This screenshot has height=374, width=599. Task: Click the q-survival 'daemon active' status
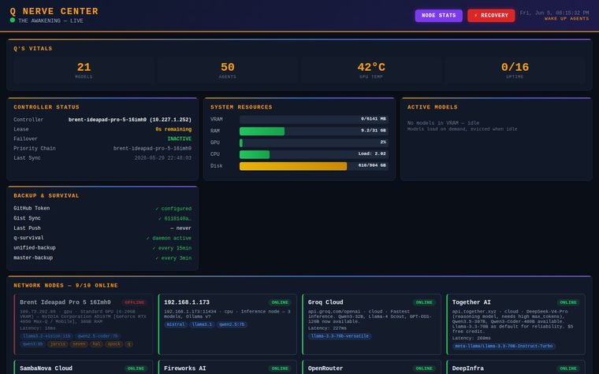point(169,238)
